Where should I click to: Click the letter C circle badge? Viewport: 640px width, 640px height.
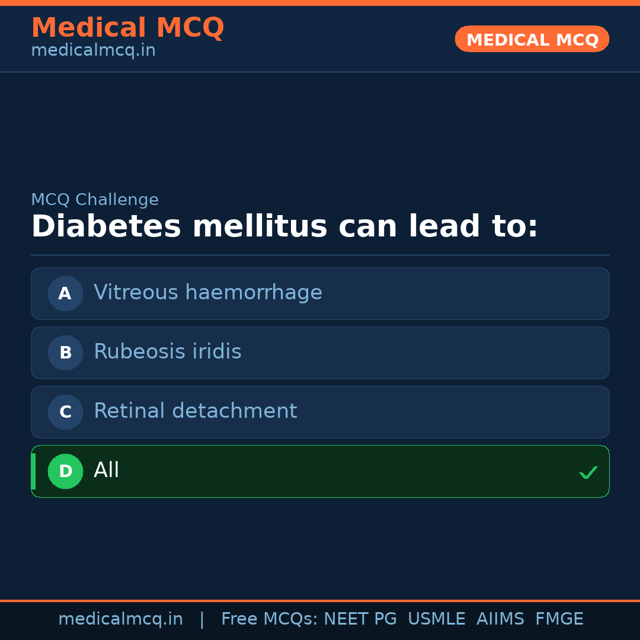pyautogui.click(x=65, y=412)
